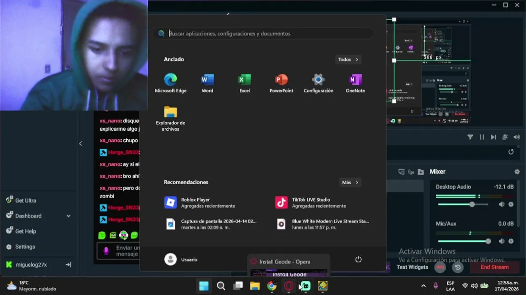Collapse the chat panel with the left chevron
The width and height of the screenshot is (526, 295).
(x=80, y=143)
